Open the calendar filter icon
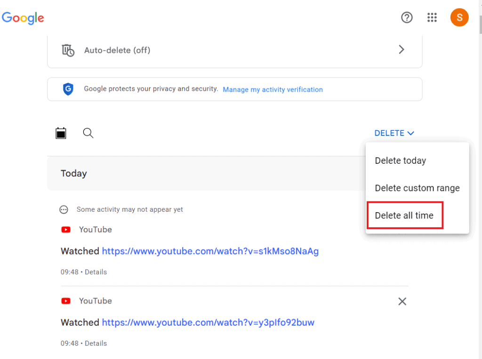Image resolution: width=482 pixels, height=359 pixels. (61, 133)
